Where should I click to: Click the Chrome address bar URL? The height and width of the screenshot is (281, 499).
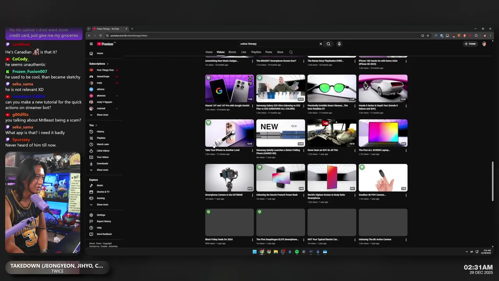click(x=129, y=36)
